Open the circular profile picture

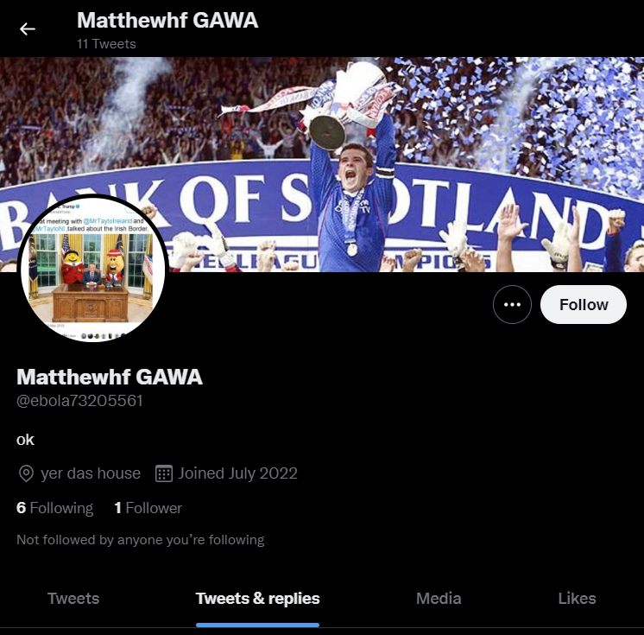click(93, 268)
